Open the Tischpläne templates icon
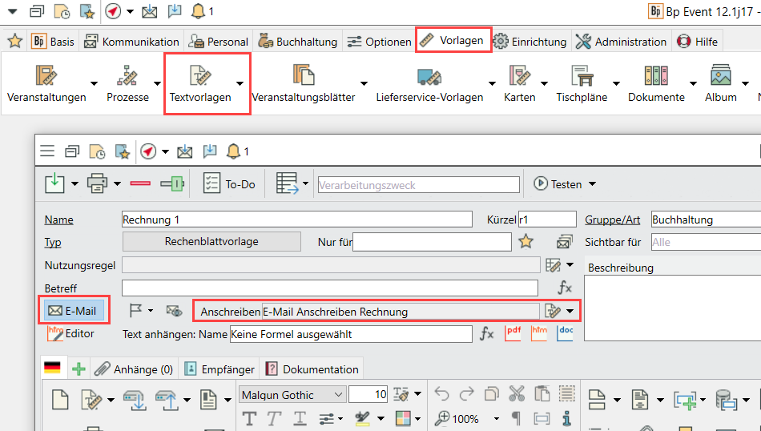This screenshot has height=431, width=761. [582, 83]
